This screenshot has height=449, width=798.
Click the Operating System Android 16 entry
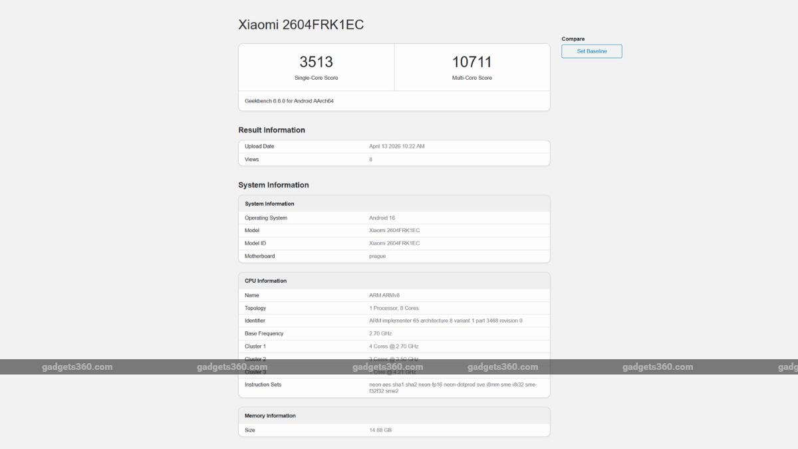click(394, 218)
